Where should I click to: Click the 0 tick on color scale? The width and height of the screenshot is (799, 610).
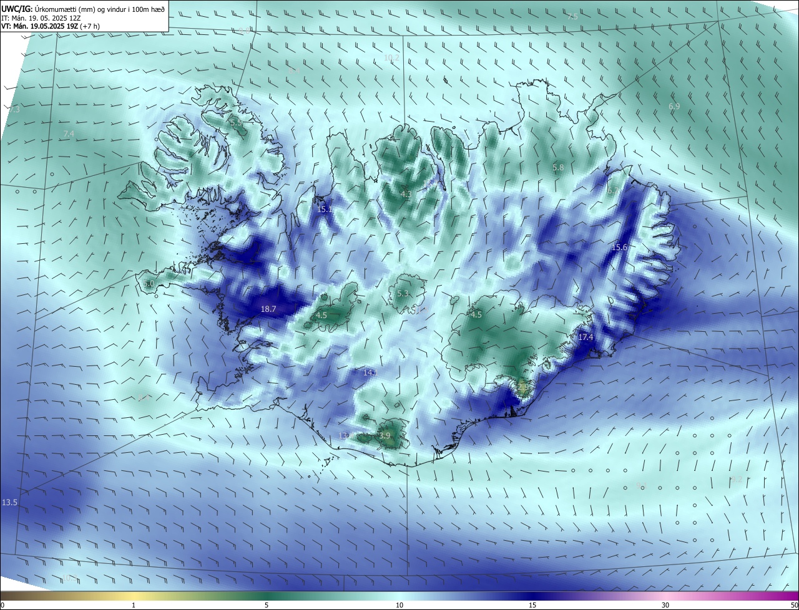coord(2,605)
